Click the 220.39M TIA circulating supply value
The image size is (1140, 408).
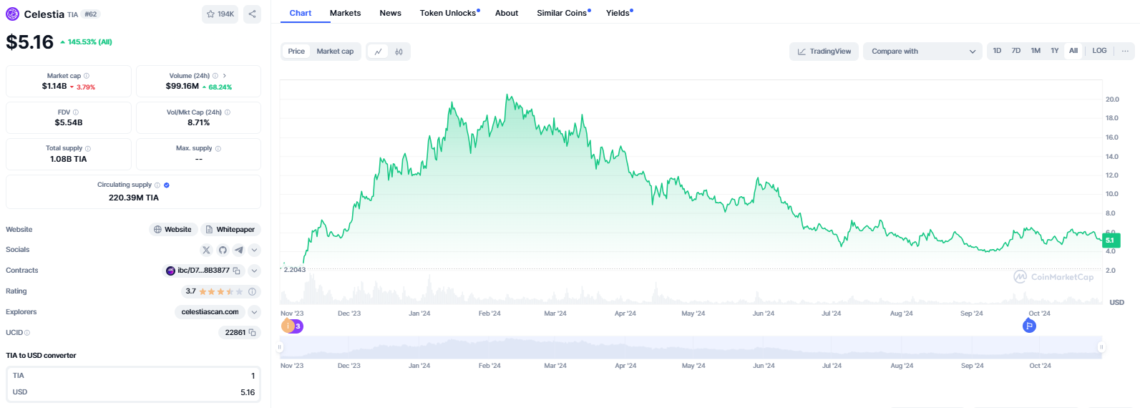[x=134, y=198]
